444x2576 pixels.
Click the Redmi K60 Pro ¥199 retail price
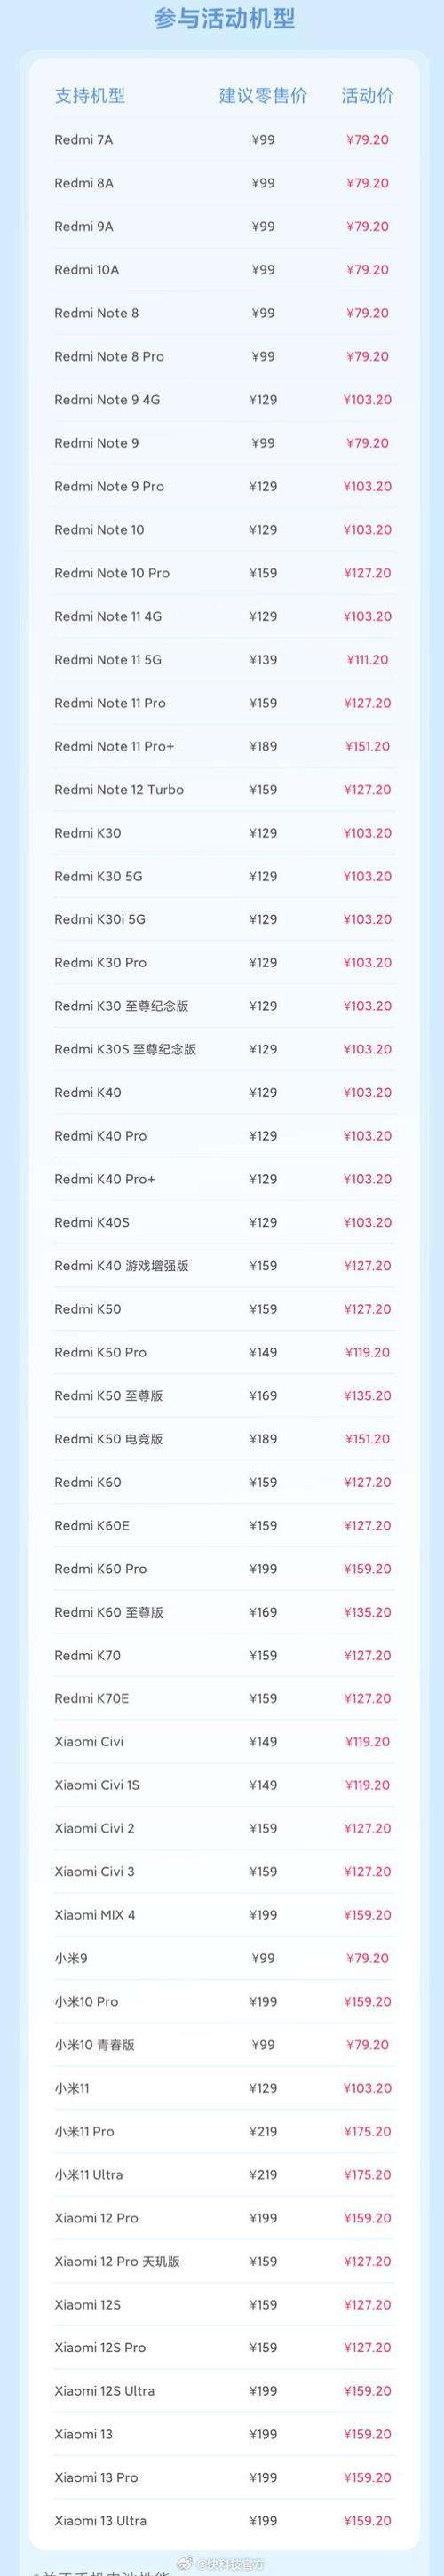(263, 1569)
